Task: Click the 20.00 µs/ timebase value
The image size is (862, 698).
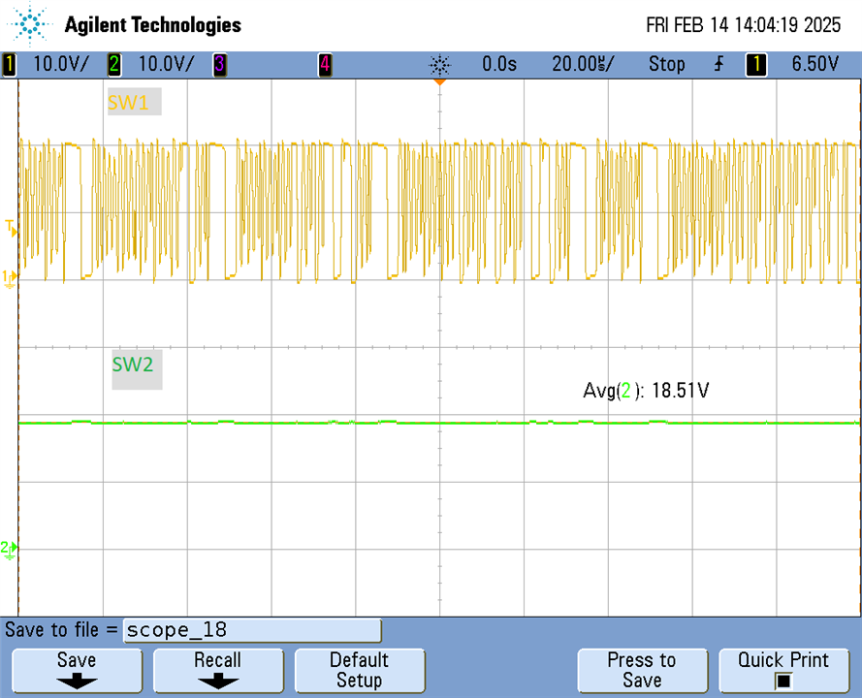Action: click(x=583, y=64)
